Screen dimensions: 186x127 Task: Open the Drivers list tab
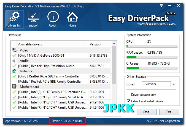(15, 19)
